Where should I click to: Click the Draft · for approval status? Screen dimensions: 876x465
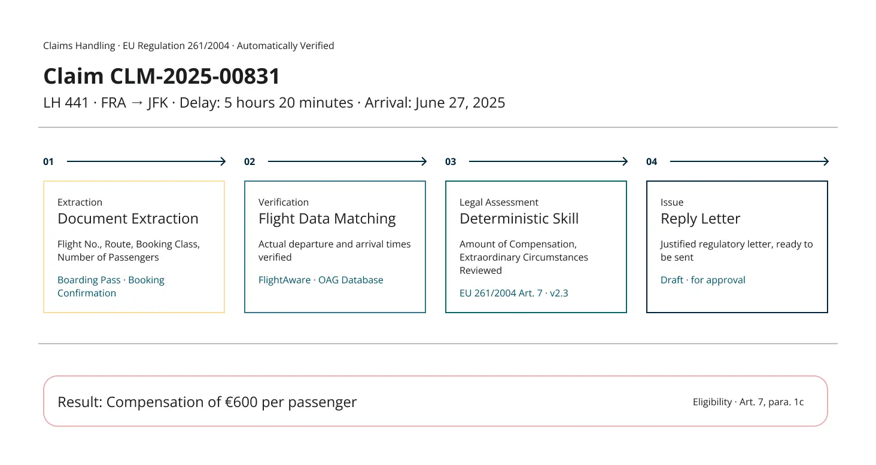click(x=703, y=280)
